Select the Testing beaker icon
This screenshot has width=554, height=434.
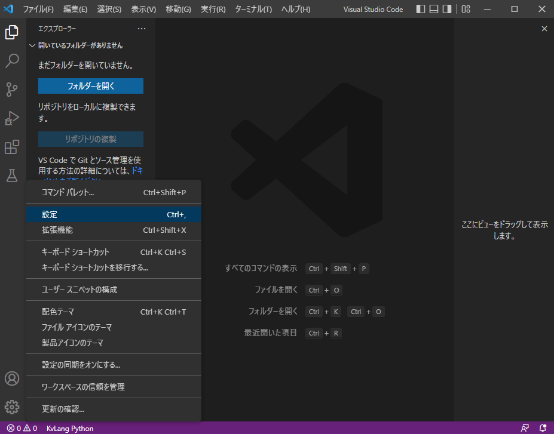(x=12, y=176)
